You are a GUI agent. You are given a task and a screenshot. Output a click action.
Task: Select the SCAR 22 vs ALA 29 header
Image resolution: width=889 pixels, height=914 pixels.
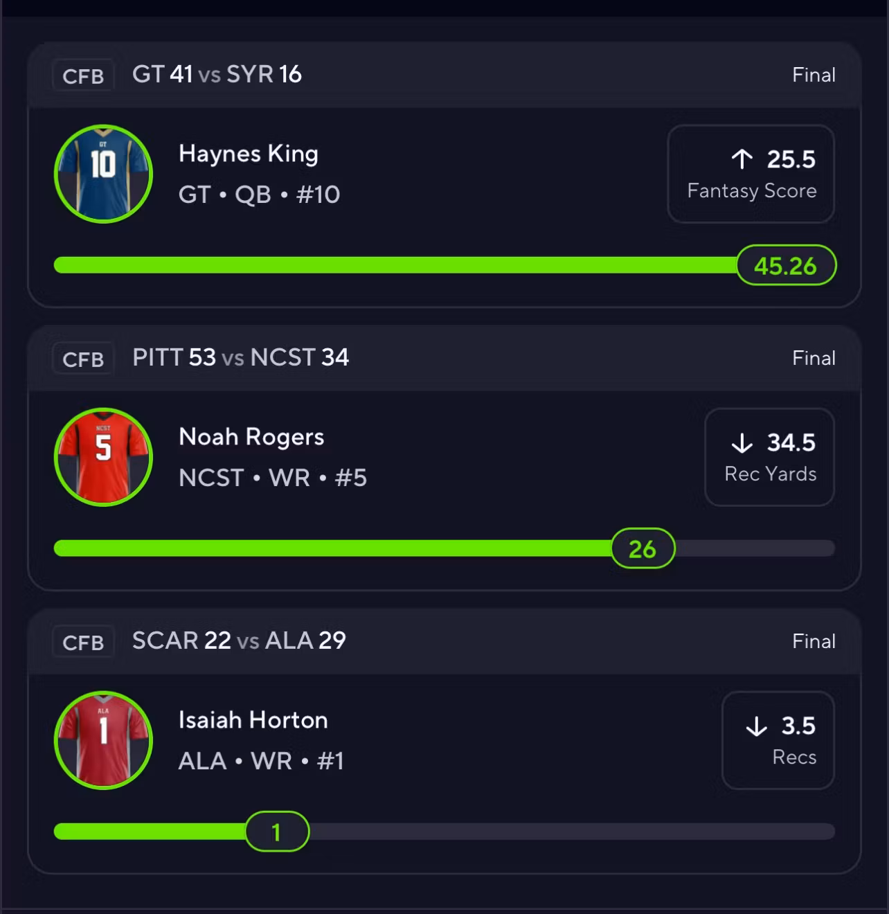click(239, 640)
